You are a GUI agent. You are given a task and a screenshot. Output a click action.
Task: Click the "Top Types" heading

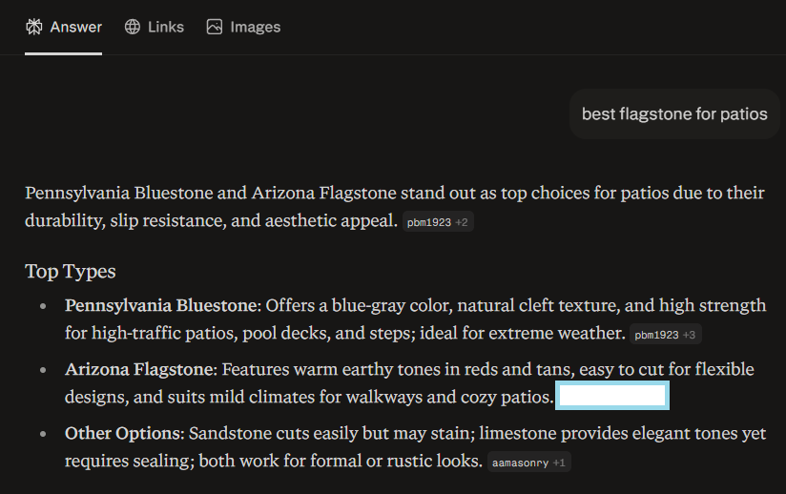[x=71, y=272]
